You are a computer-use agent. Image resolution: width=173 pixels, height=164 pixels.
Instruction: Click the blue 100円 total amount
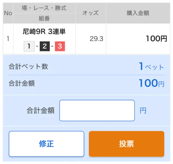click(151, 84)
